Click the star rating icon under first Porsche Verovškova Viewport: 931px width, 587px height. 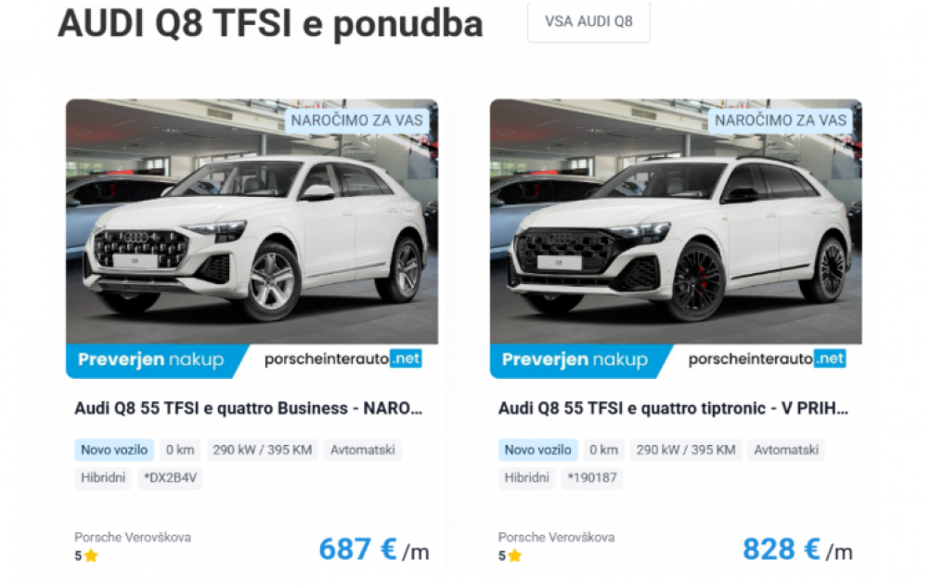pyautogui.click(x=91, y=556)
